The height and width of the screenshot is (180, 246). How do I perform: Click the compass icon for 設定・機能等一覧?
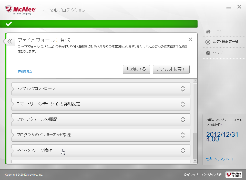(208, 42)
